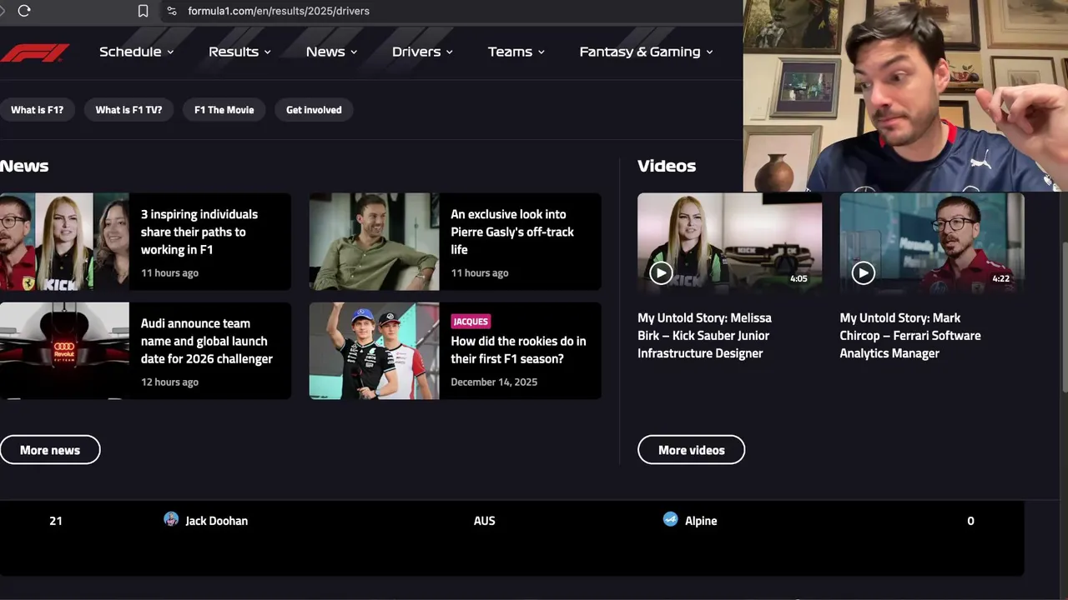This screenshot has height=600, width=1068.
Task: Open Audi 2026 challenger launch article
Action: coord(207,341)
